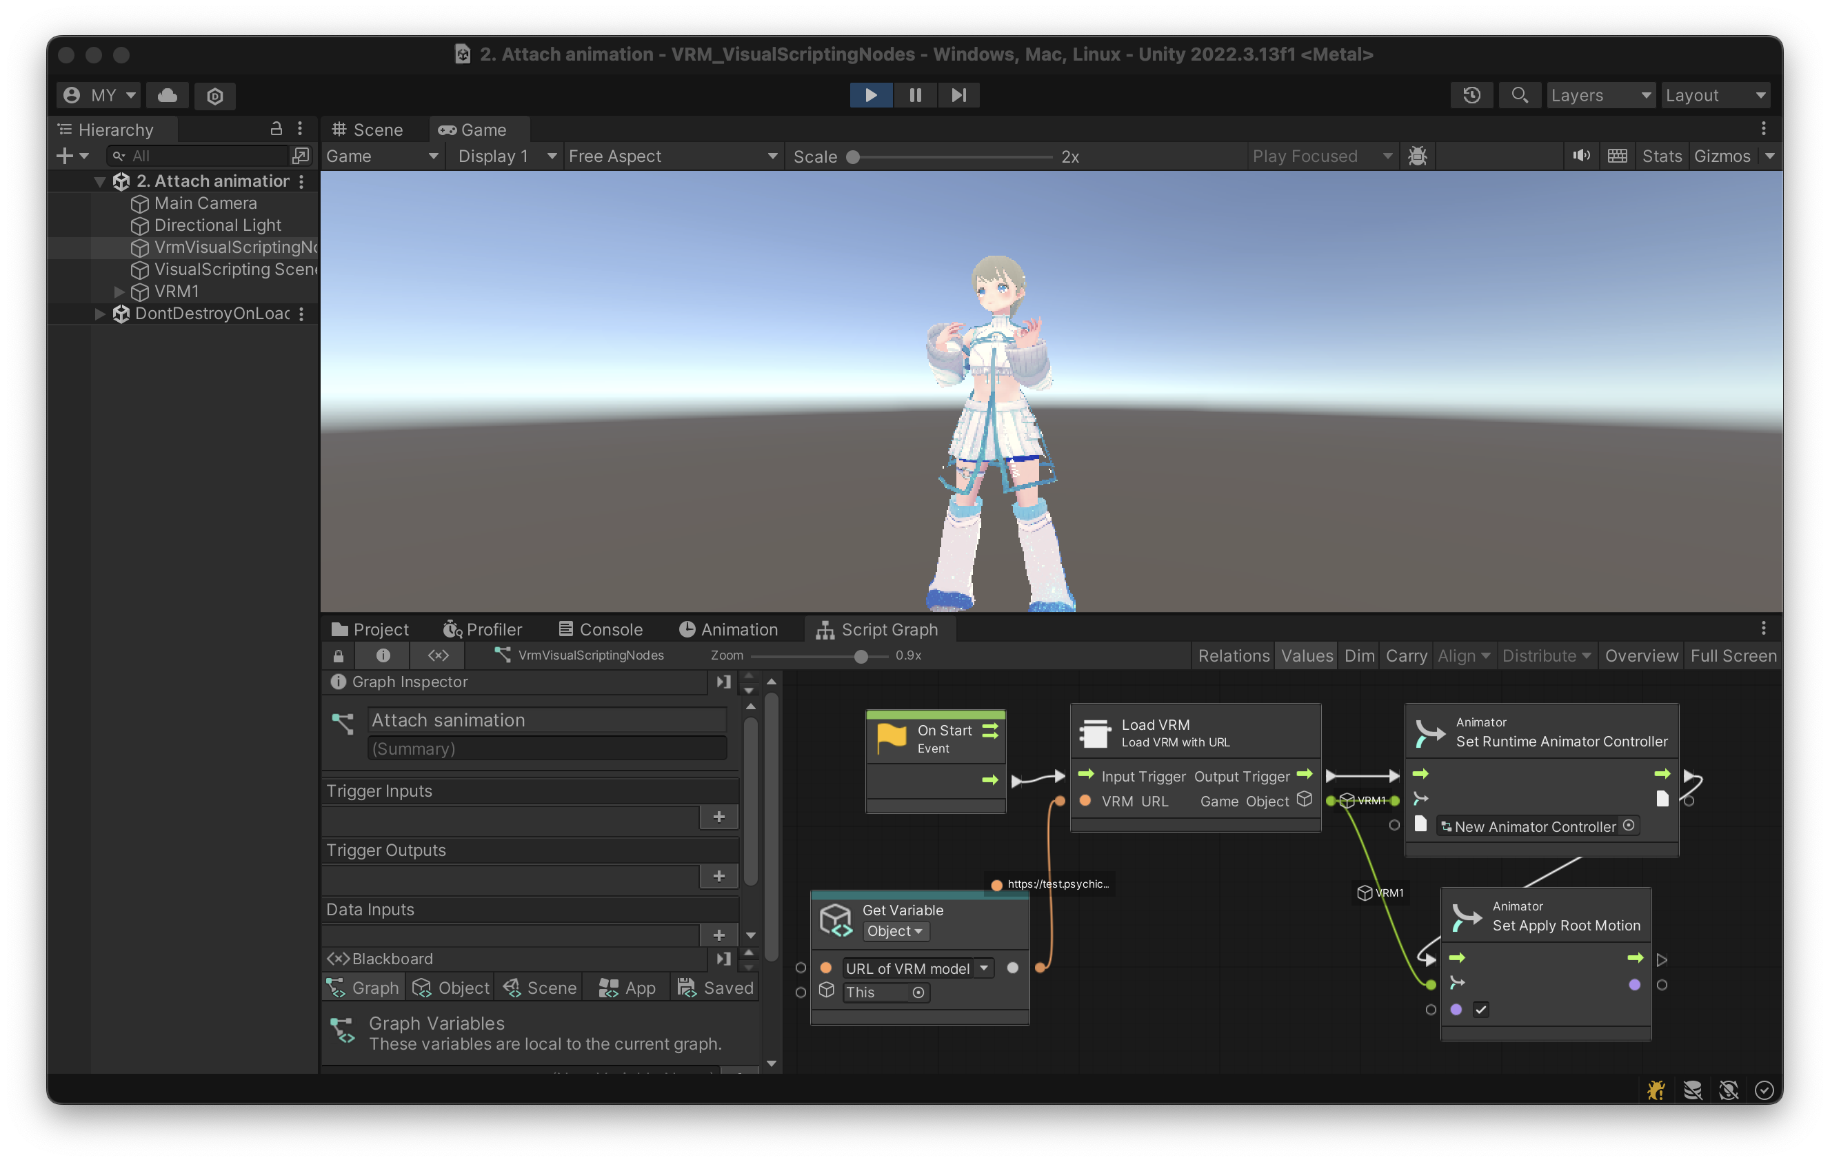Viewport: 1830px width, 1162px height.
Task: Add a Trigger Input with the plus button
Action: [718, 817]
